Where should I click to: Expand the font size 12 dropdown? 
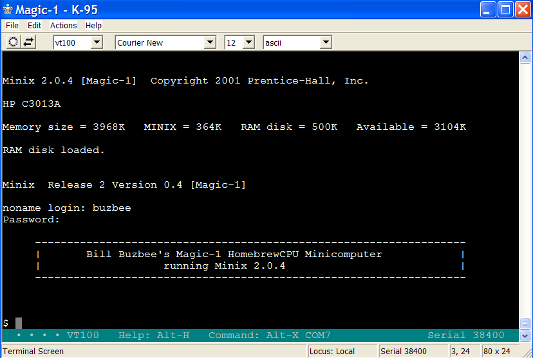tap(248, 42)
